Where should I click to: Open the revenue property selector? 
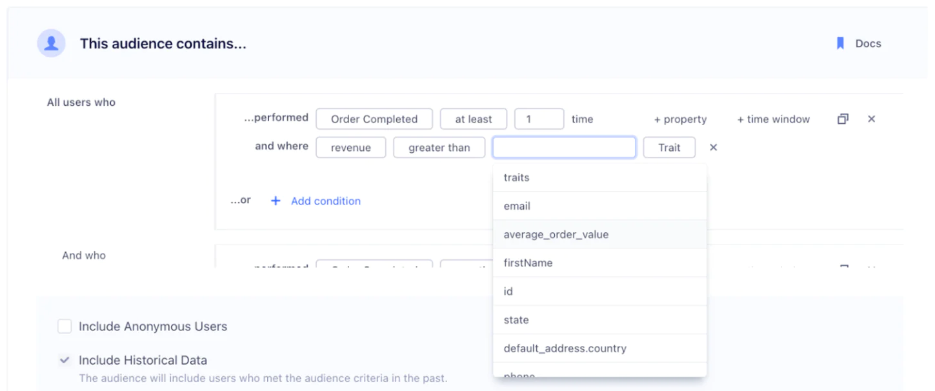pyautogui.click(x=350, y=147)
